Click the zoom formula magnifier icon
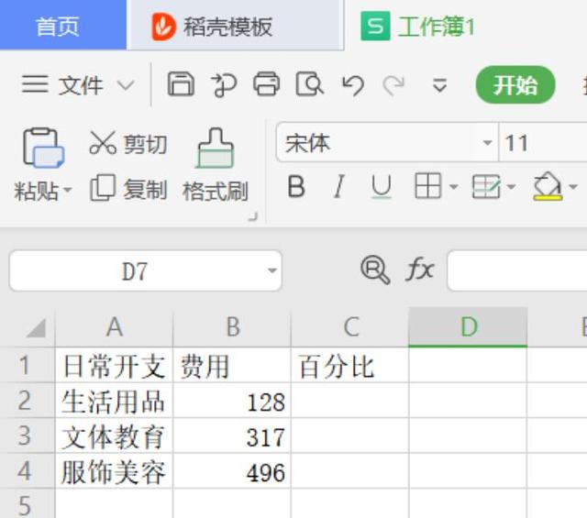 click(375, 270)
